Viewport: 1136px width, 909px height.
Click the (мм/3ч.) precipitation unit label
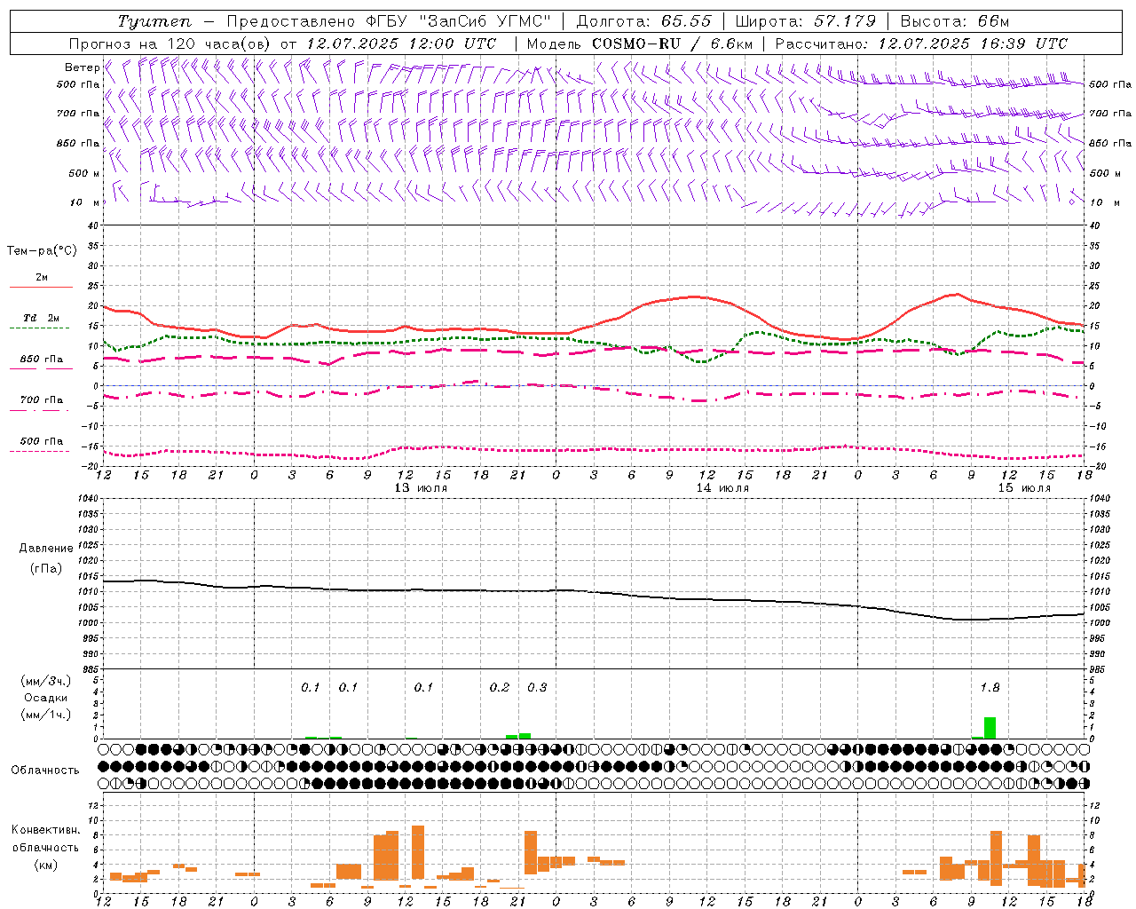[x=45, y=681]
